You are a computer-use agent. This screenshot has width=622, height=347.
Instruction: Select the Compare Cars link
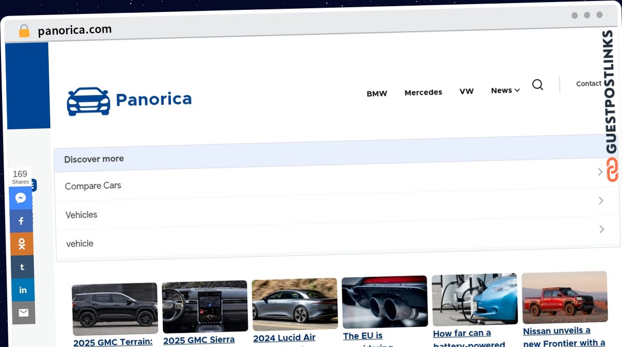point(93,185)
